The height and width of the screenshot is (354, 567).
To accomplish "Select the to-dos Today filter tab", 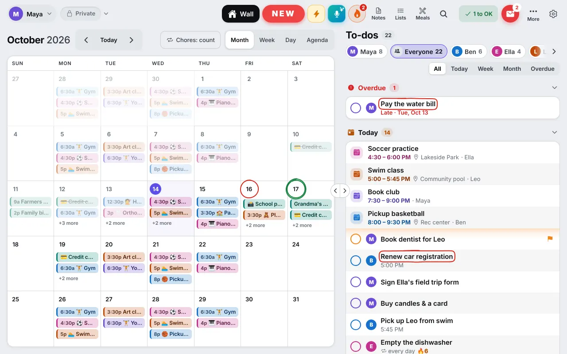I will tap(459, 69).
